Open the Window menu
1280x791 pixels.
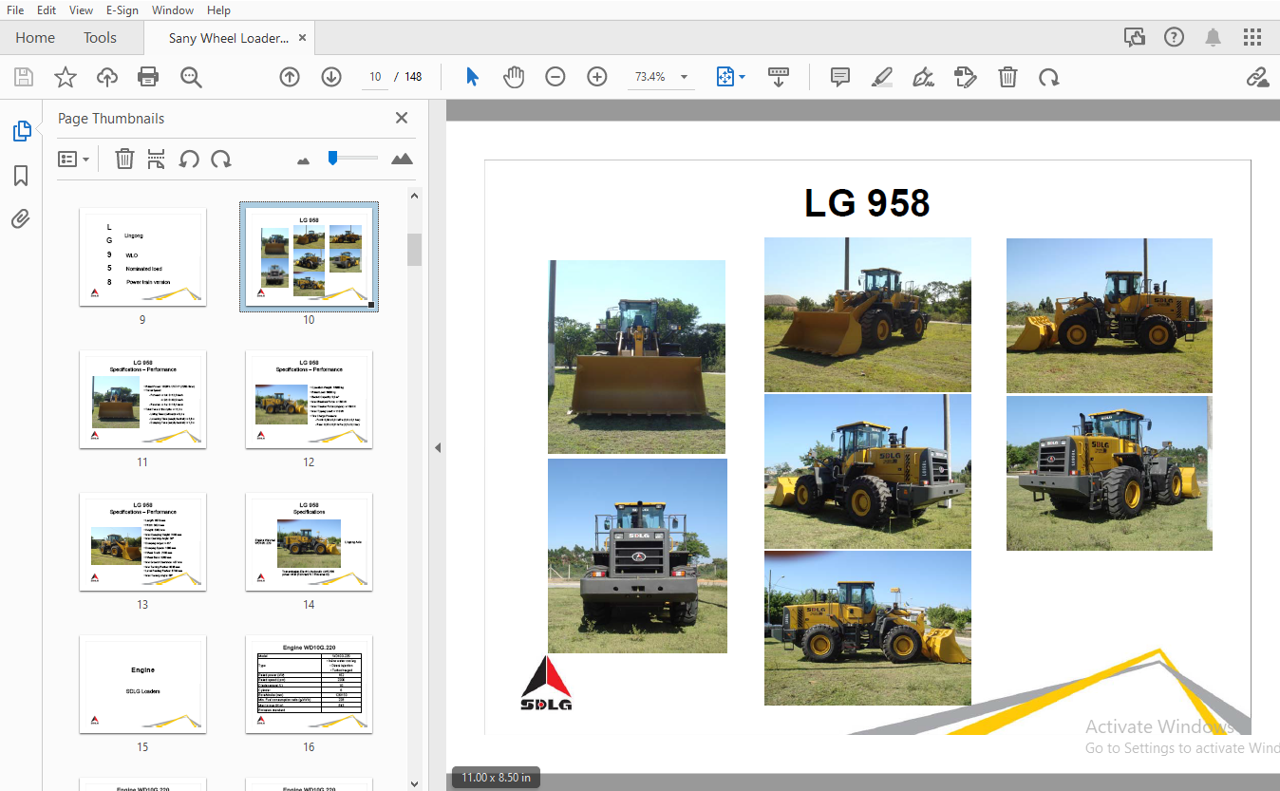click(x=173, y=9)
